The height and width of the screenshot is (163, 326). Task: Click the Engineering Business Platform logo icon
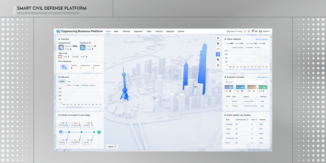[58, 31]
